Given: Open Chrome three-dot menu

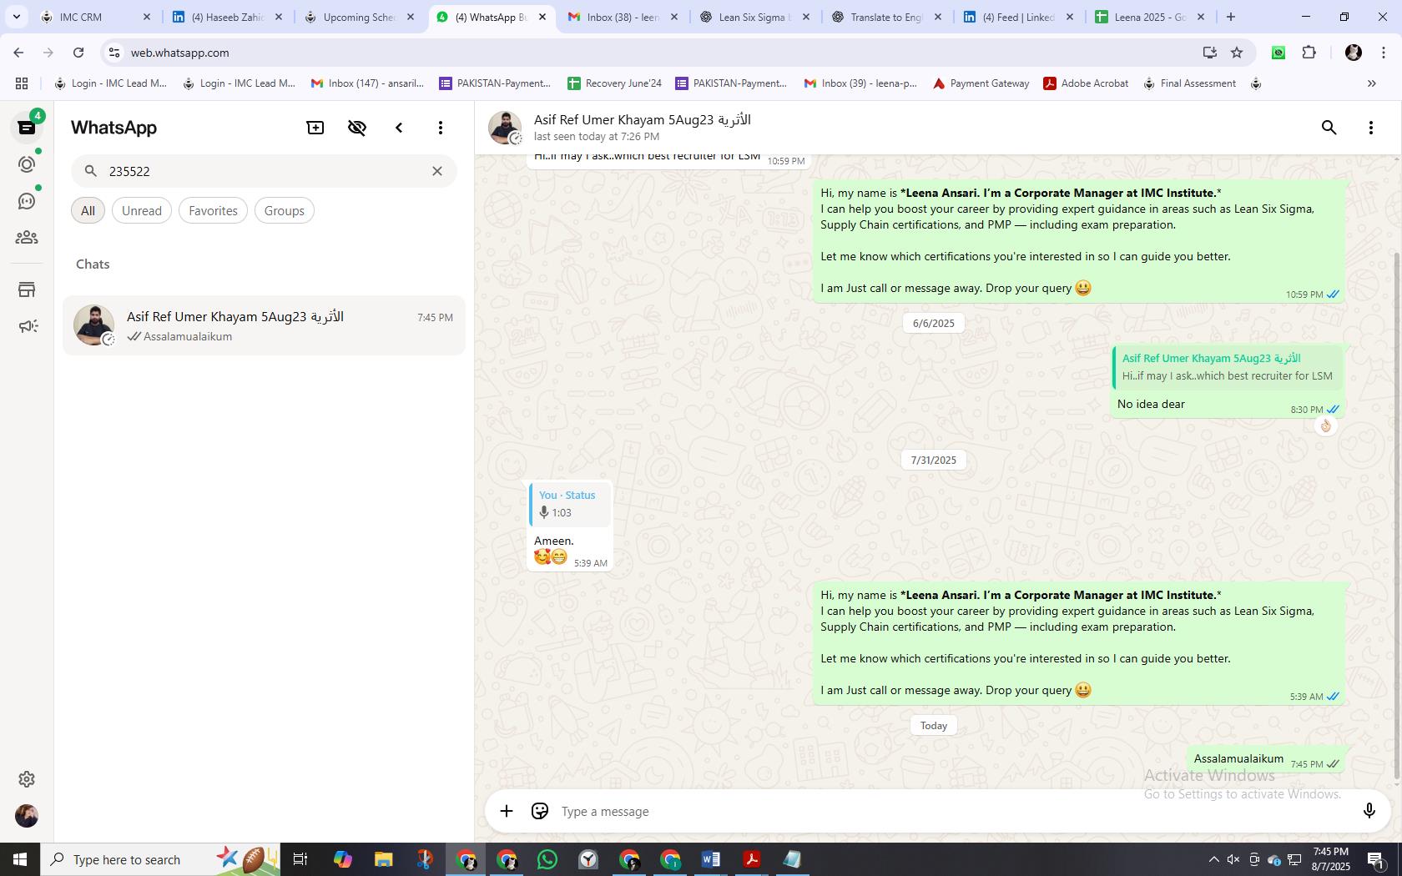Looking at the screenshot, I should tap(1384, 53).
